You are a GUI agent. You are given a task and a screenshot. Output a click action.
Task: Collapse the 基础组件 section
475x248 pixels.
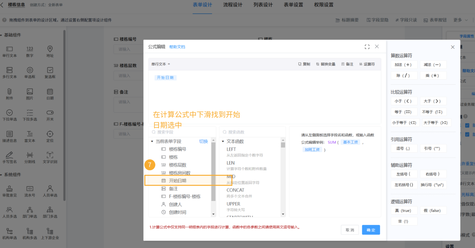1,35
